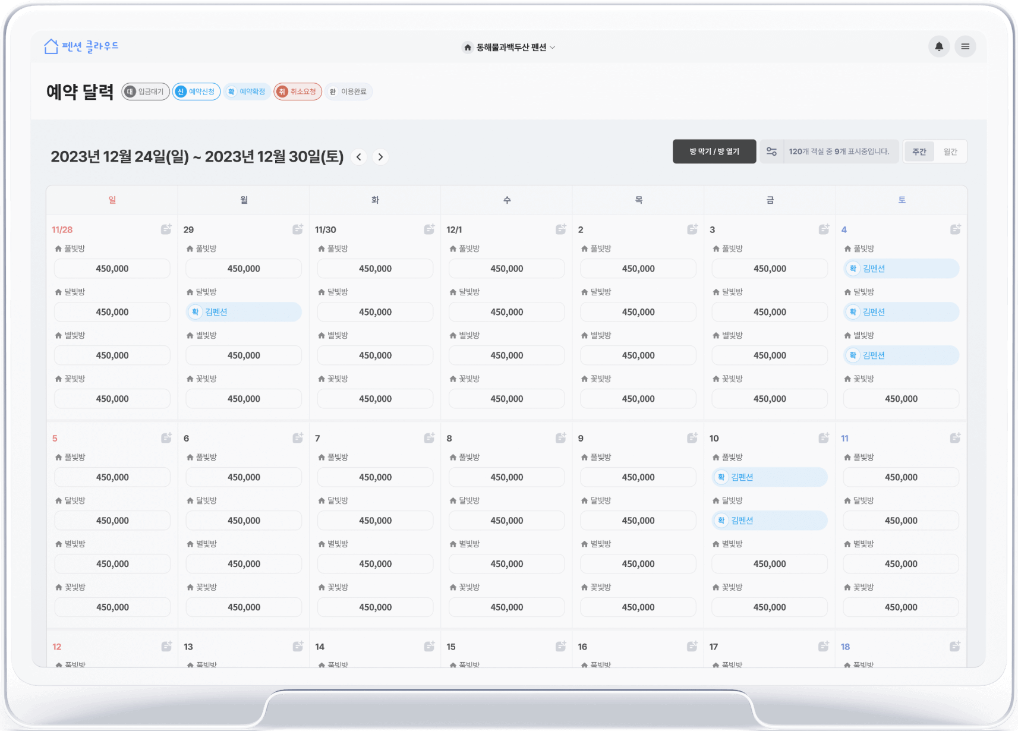The height and width of the screenshot is (731, 1018).
Task: Add a reservation on day 3
Action: coord(824,229)
